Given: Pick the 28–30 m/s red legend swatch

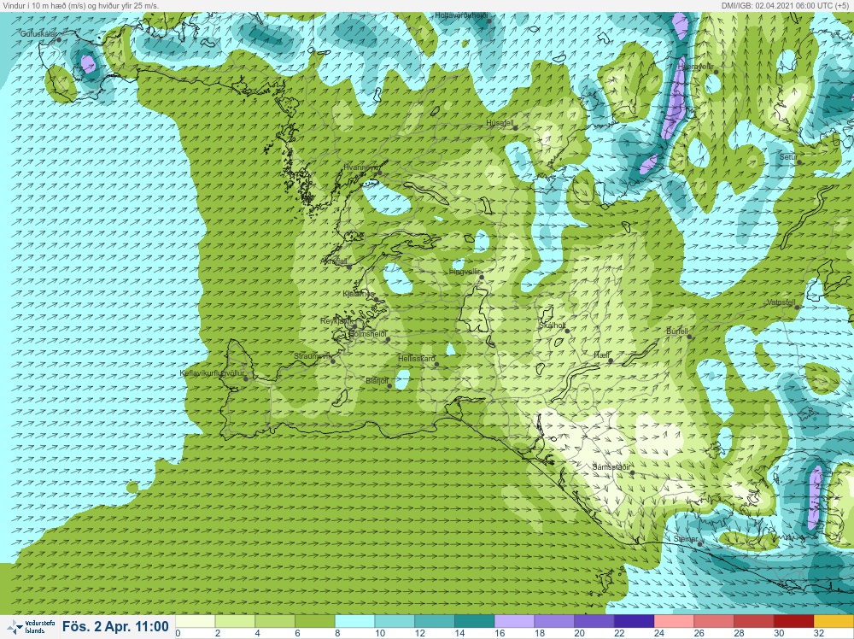Looking at the screenshot, I should point(753,622).
